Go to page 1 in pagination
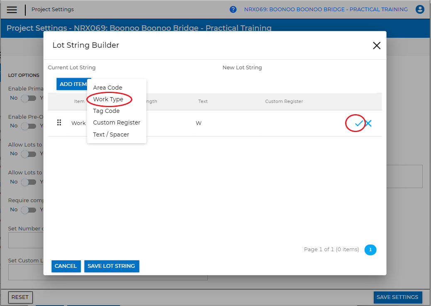The height and width of the screenshot is (306, 431). [370, 250]
